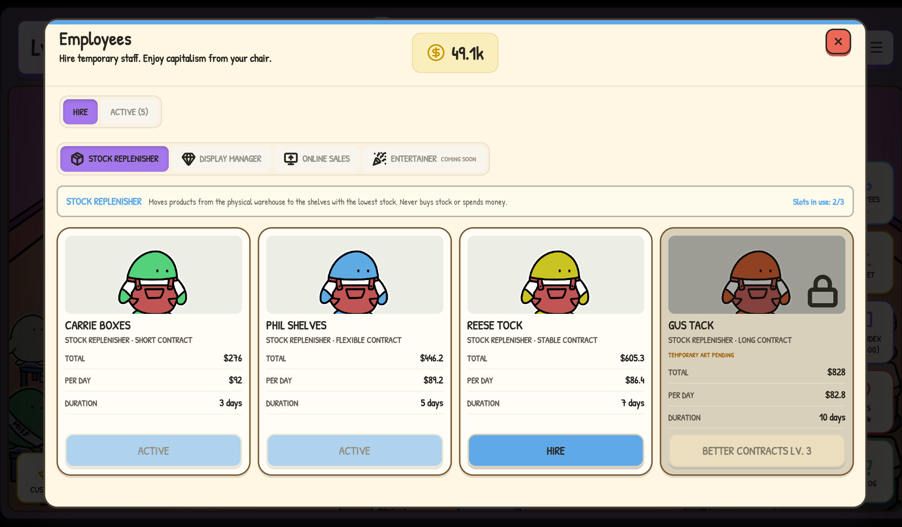Screen dimensions: 902x527
Task: Click the Temporary Art Pending notice
Action: [x=701, y=355]
